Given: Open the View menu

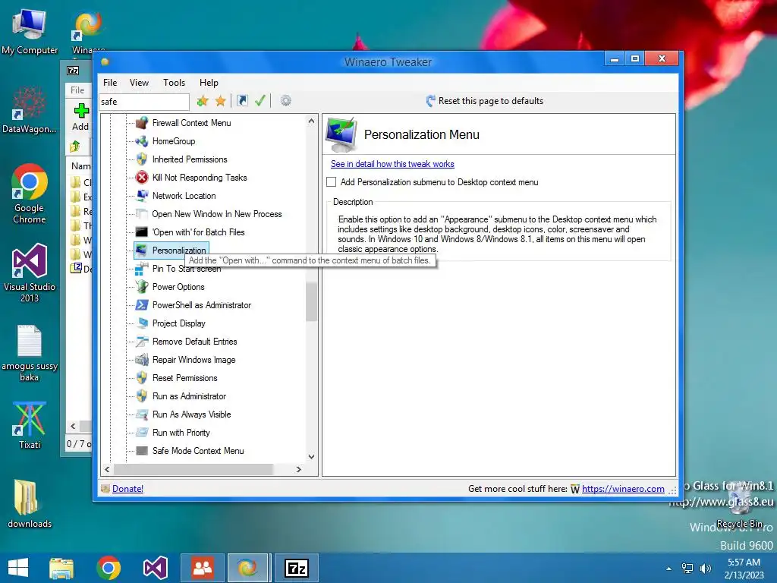Looking at the screenshot, I should coord(140,83).
